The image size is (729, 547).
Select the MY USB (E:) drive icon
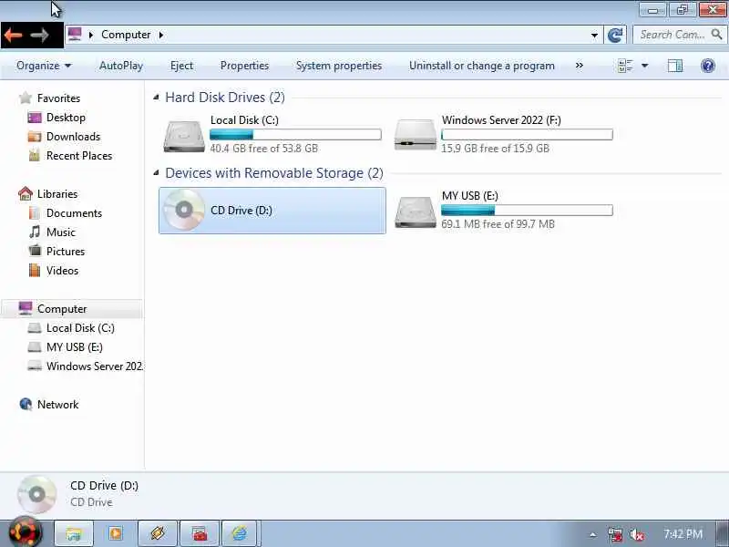tap(416, 212)
